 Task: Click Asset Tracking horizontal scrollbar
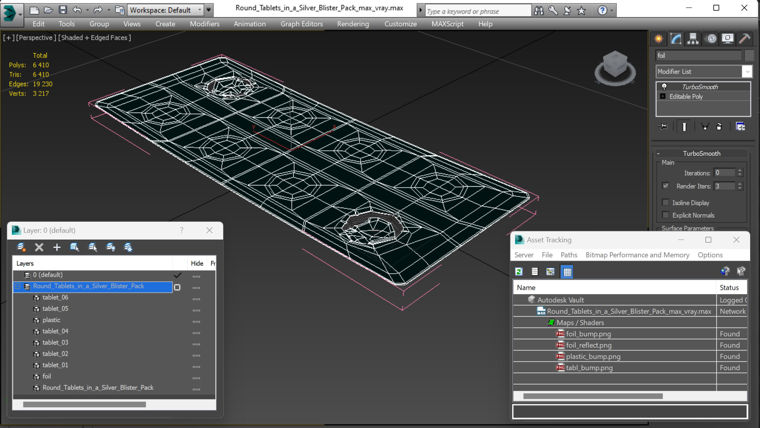click(593, 396)
